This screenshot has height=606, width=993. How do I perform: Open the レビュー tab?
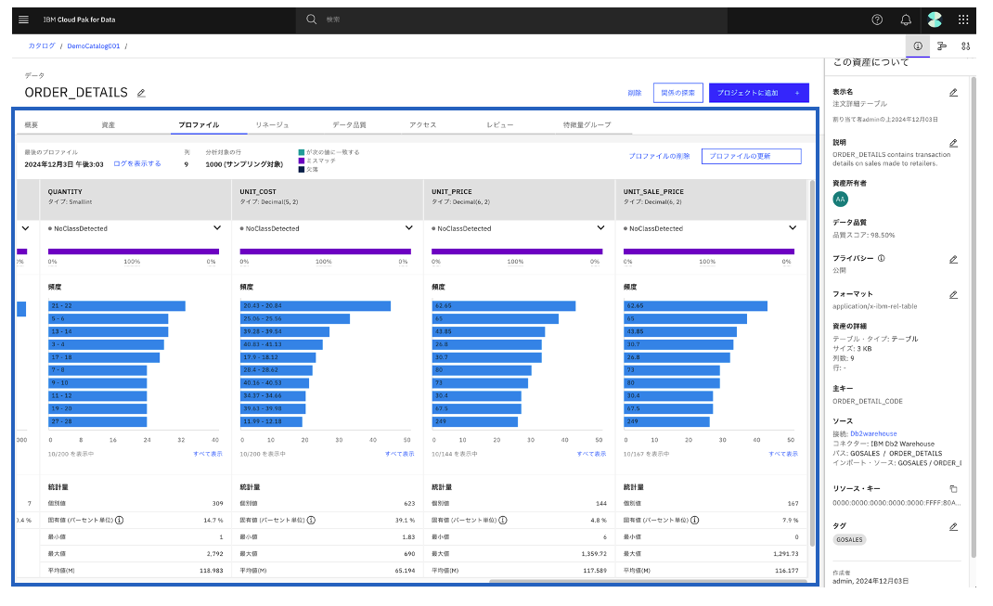coord(499,124)
